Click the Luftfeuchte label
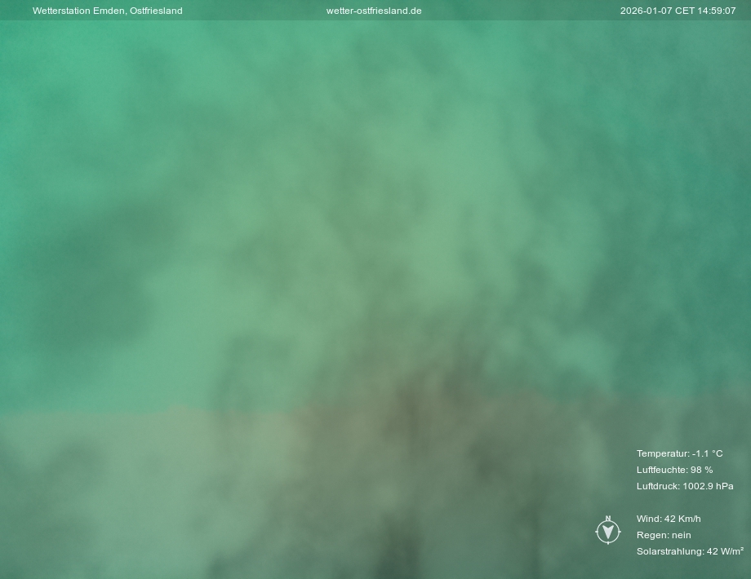 (662, 470)
